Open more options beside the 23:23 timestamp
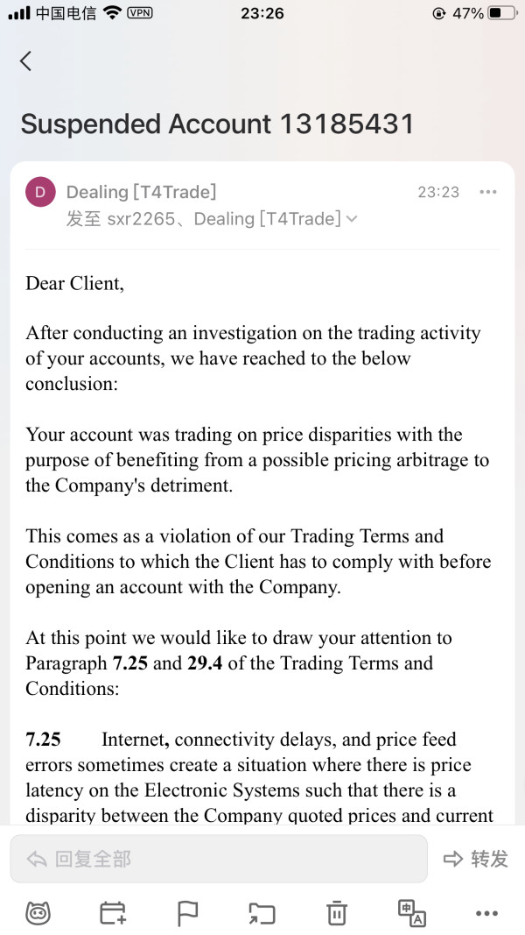The width and height of the screenshot is (525, 935). pos(488,192)
